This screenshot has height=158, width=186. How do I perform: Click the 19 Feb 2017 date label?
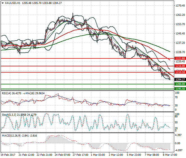8,155
